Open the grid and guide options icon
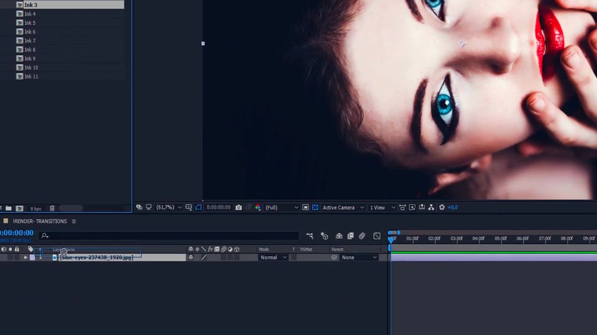 click(x=188, y=207)
